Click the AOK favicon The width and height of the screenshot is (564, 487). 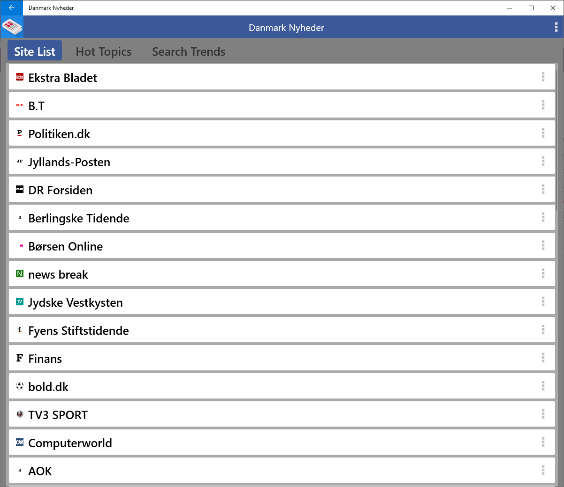[x=20, y=470]
